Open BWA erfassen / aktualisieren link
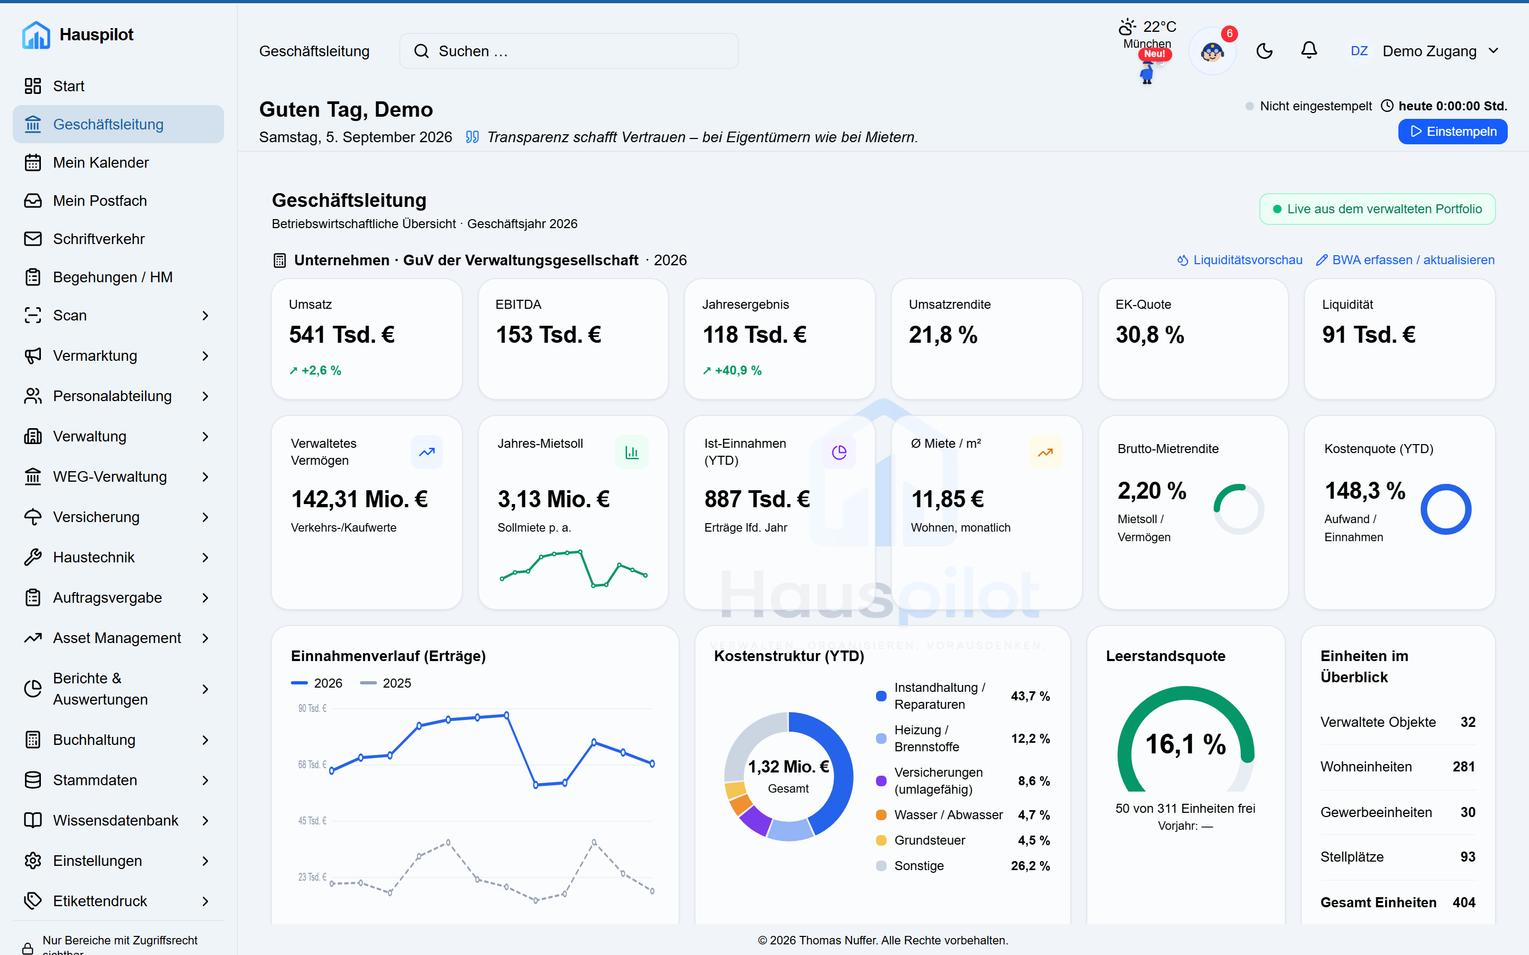This screenshot has height=955, width=1529. click(1405, 260)
